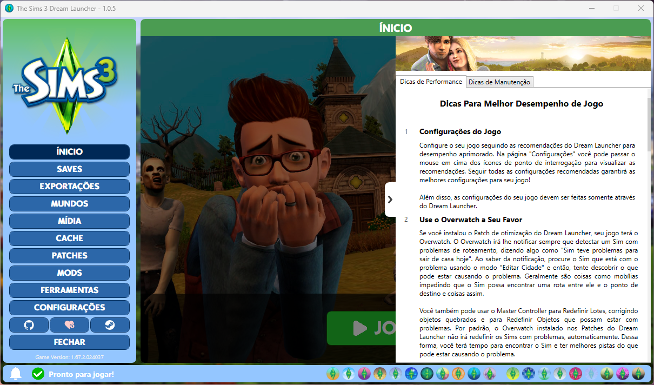The height and width of the screenshot is (385, 654).
Task: Click the 70s 80s 90s purple disco icon
Action: [x=623, y=374]
